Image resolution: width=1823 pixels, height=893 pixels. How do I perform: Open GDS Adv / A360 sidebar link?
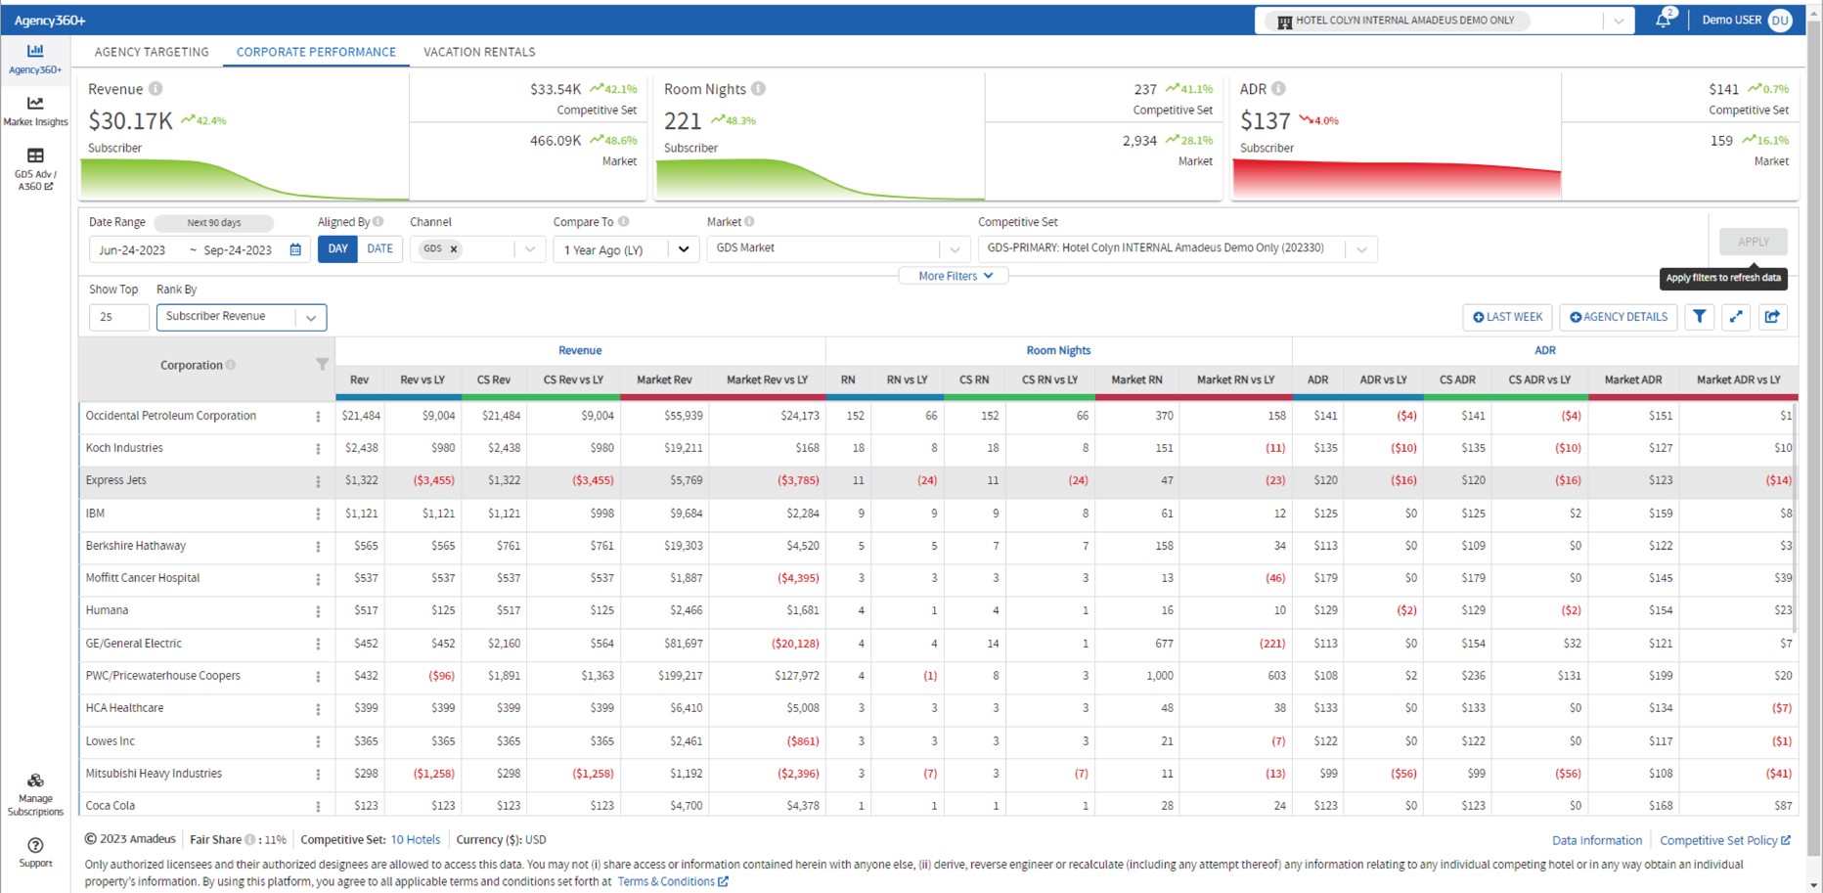click(x=35, y=168)
